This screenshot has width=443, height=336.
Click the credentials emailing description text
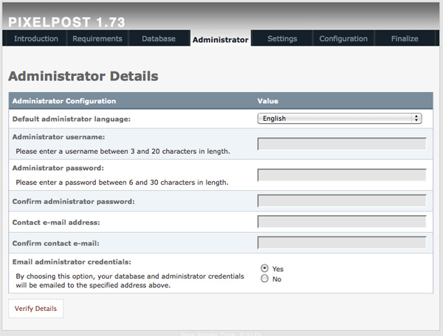(130, 281)
